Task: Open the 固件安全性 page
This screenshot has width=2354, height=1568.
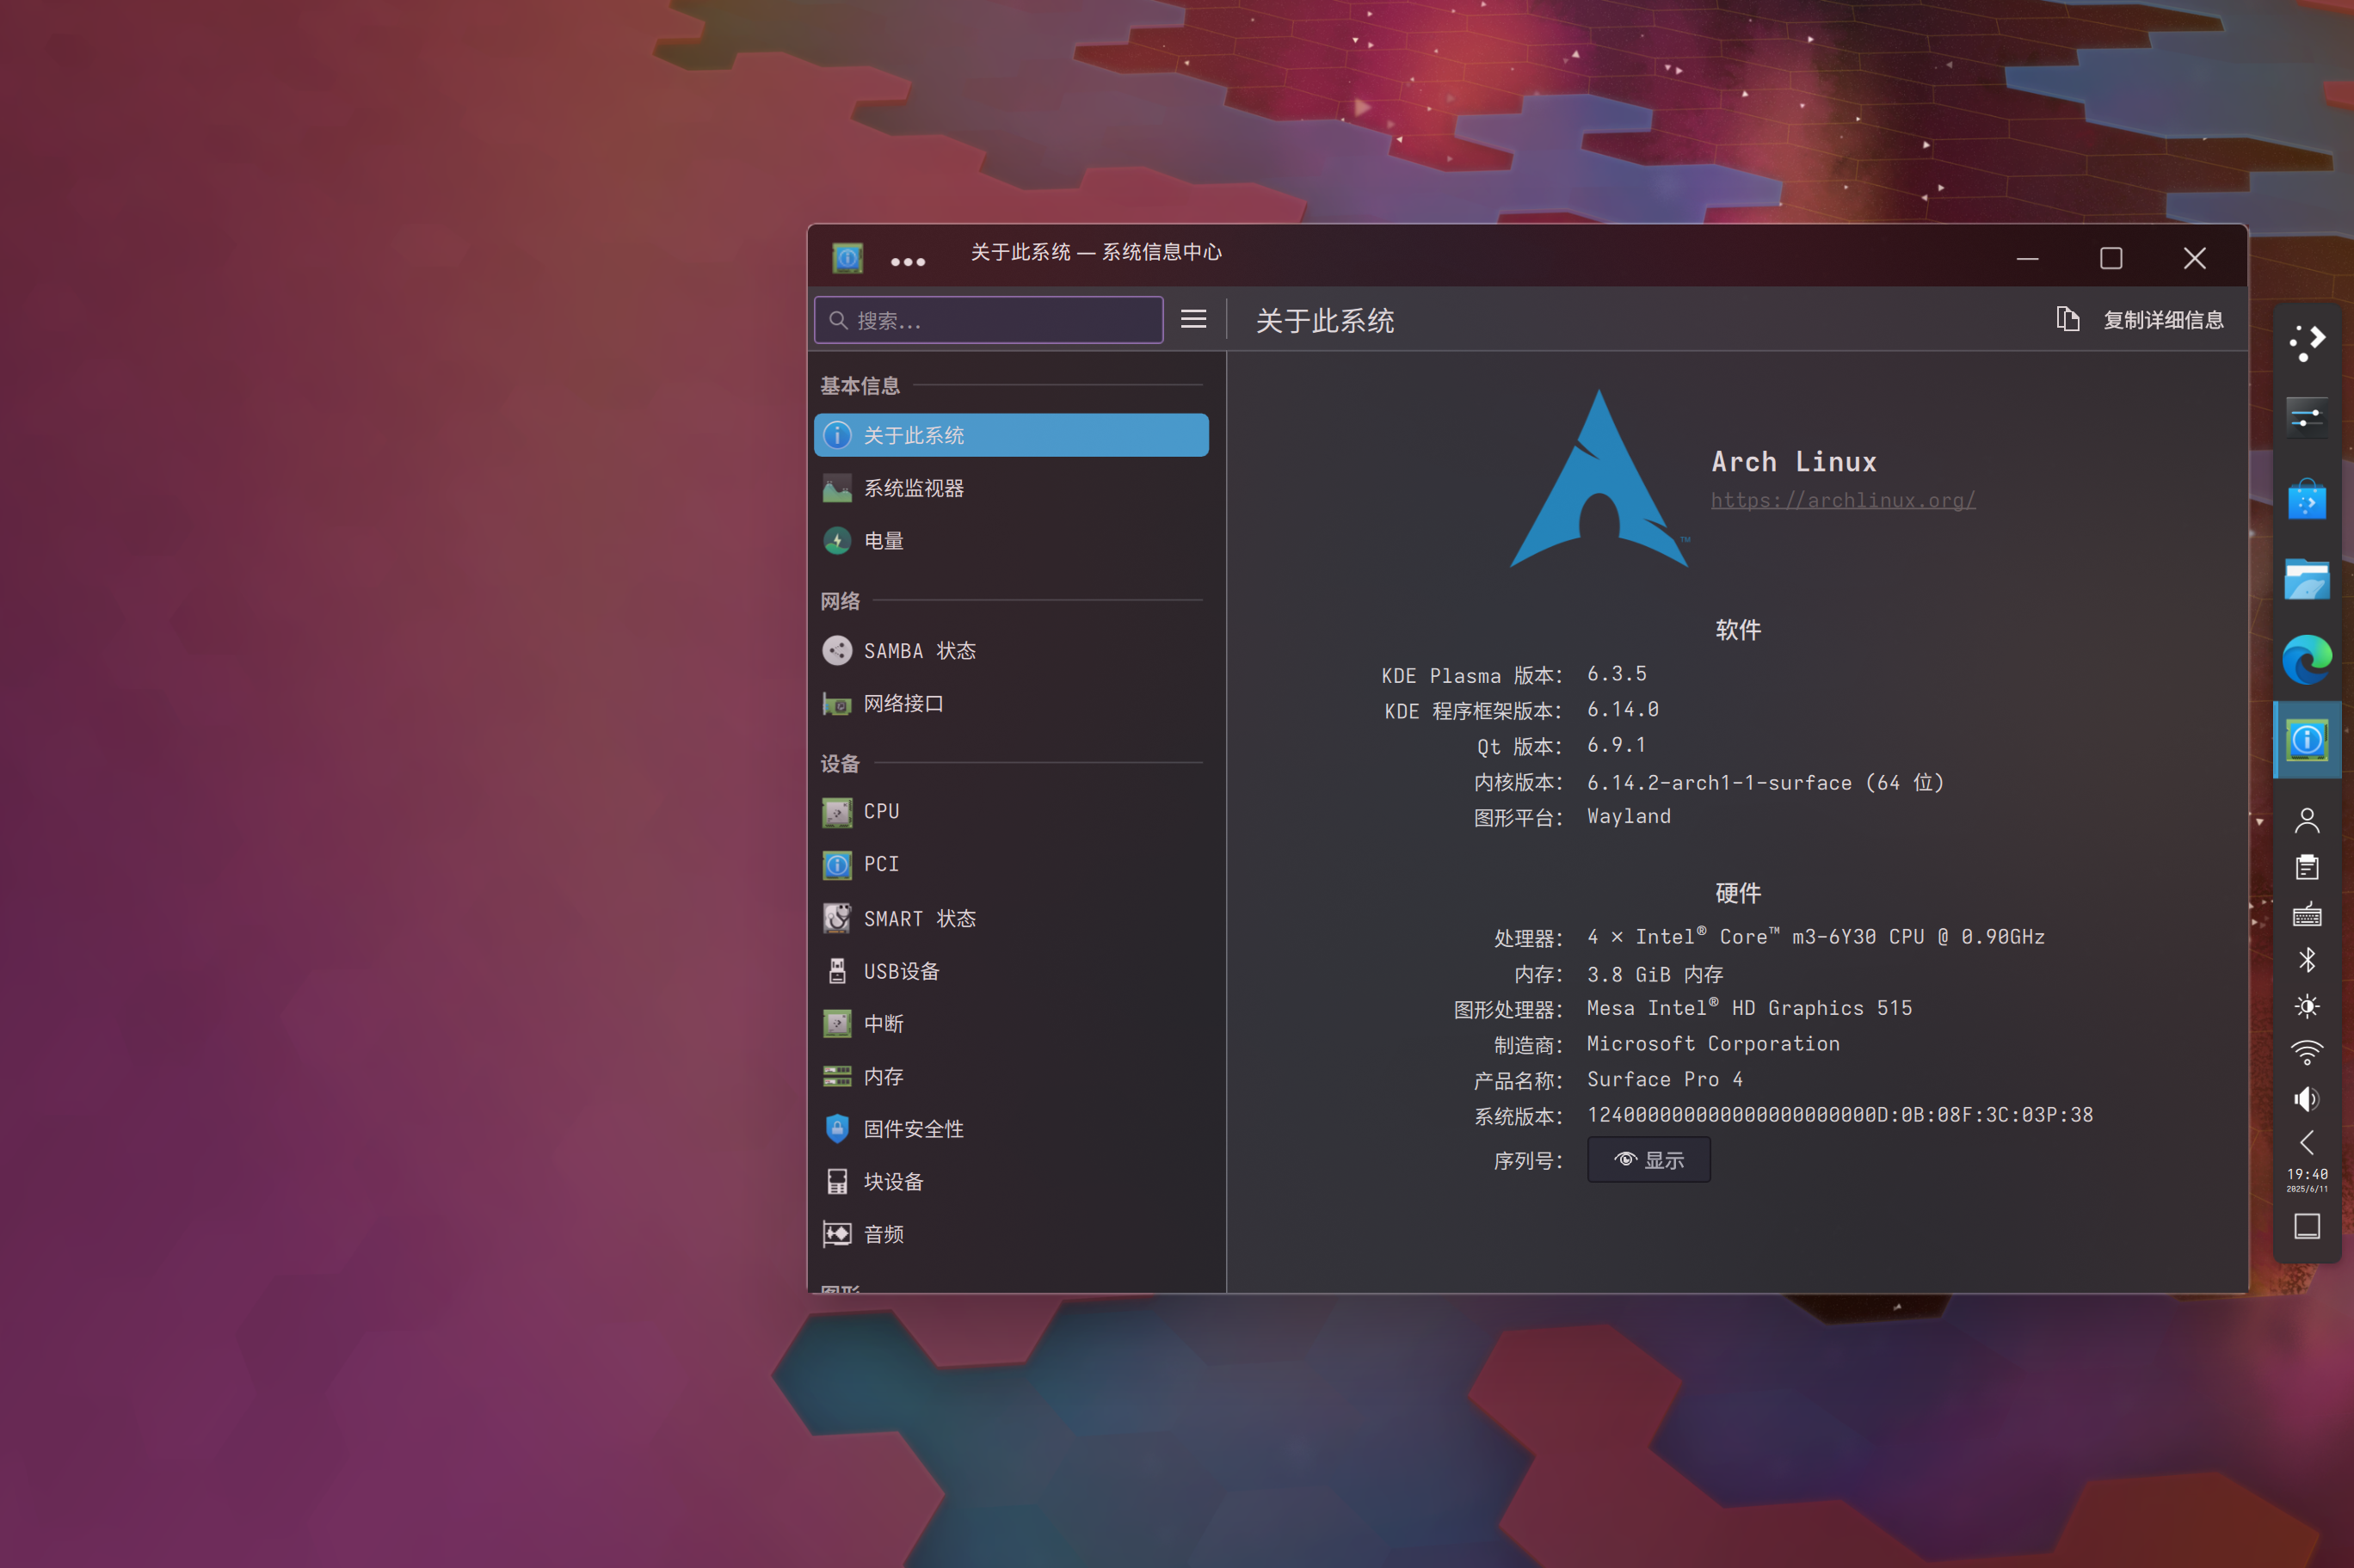Action: [1010, 1129]
